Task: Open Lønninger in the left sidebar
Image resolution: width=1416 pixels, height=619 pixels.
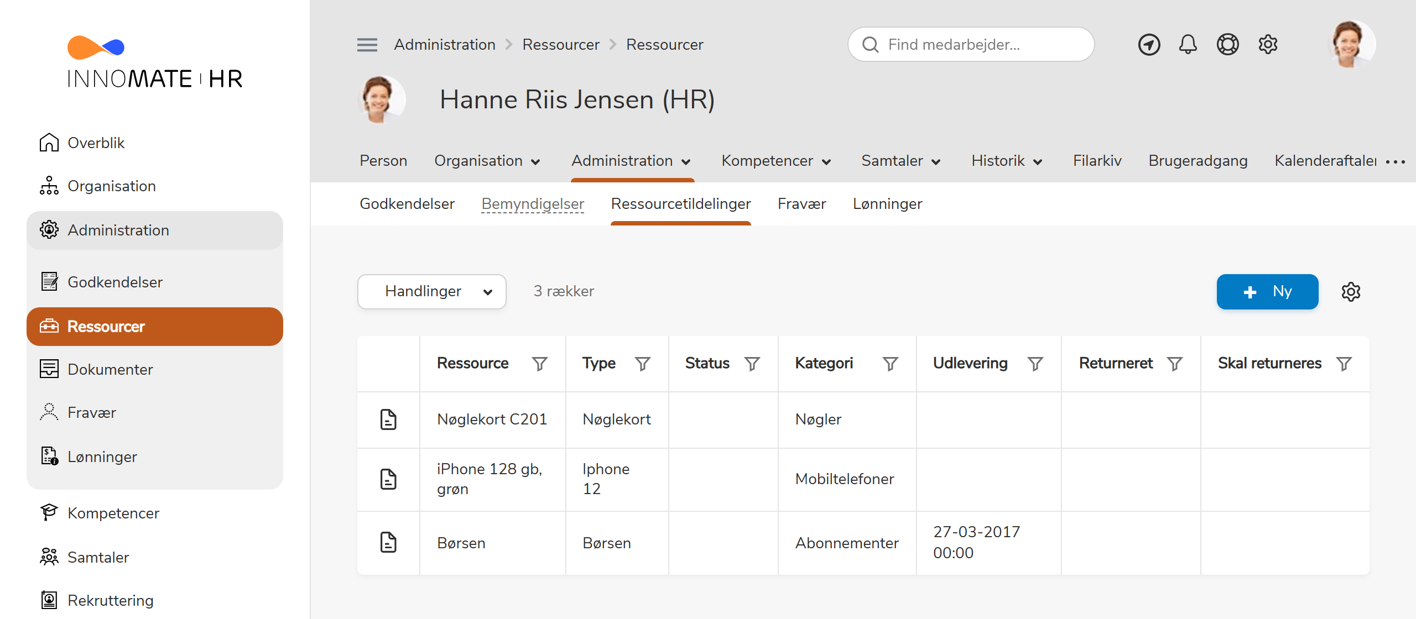Action: 155,457
